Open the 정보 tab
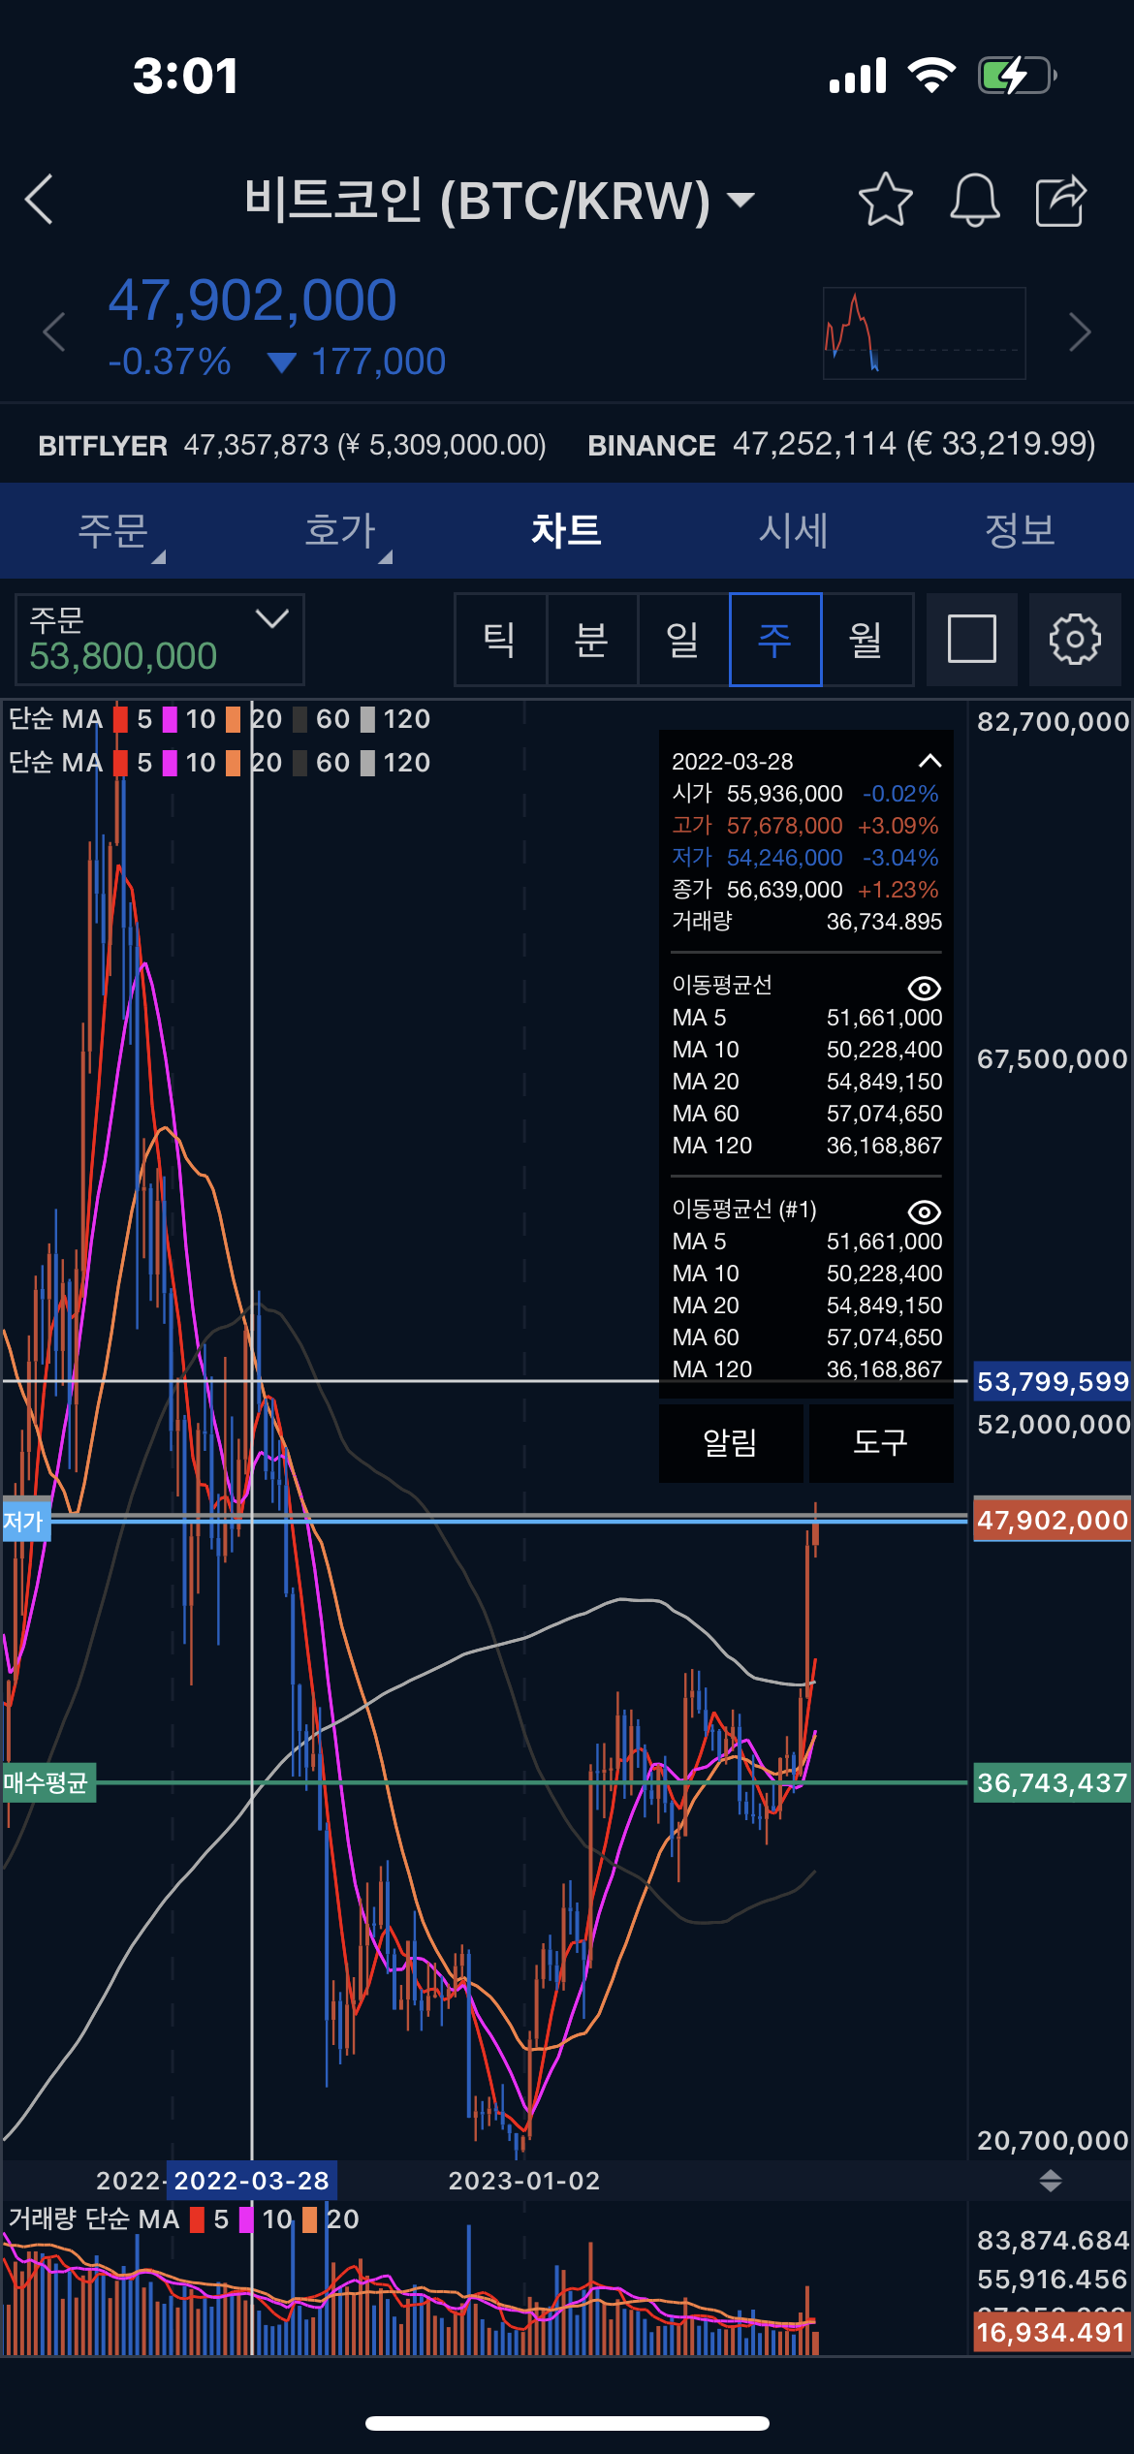Viewport: 1134px width, 2454px height. 1021,531
